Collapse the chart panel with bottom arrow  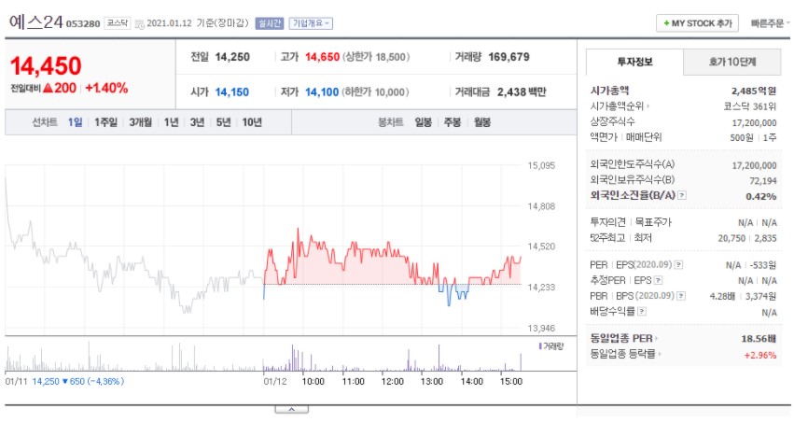pyautogui.click(x=292, y=409)
